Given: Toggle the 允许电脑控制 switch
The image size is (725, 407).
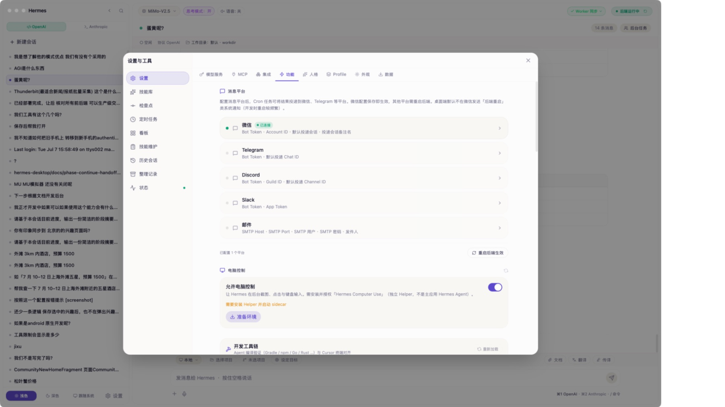Looking at the screenshot, I should coord(495,287).
